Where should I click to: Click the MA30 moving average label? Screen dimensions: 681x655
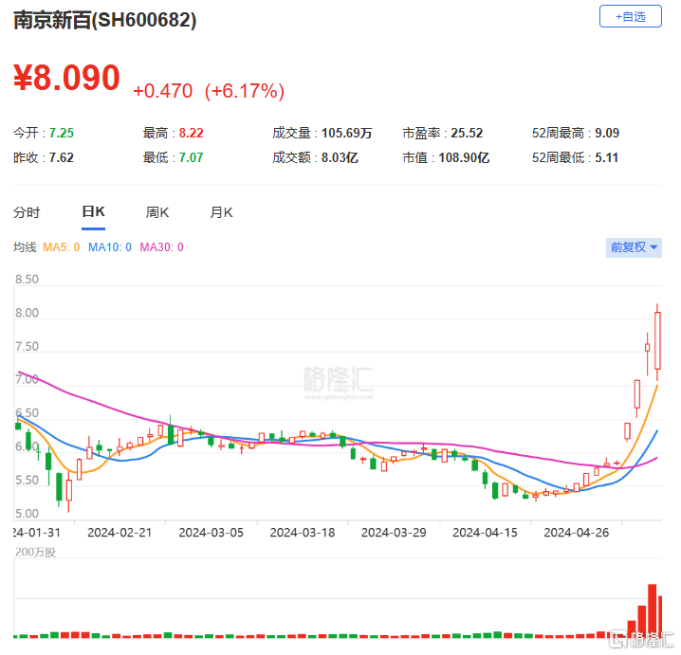click(161, 247)
